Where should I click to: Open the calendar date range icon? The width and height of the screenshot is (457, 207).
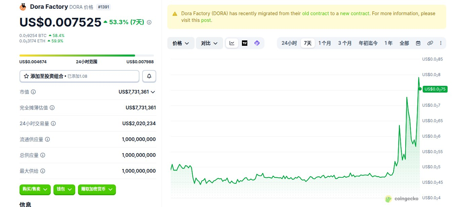[418, 43]
